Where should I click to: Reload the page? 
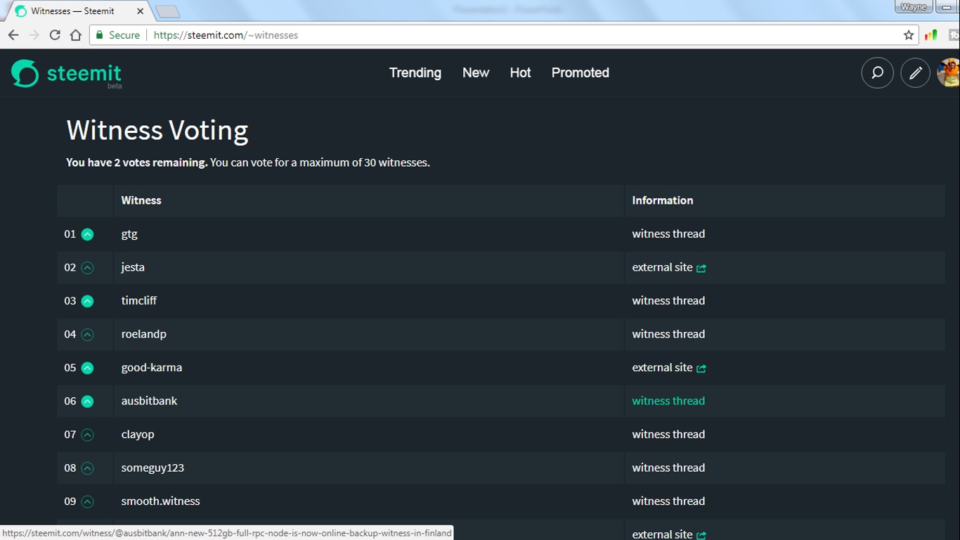pos(55,35)
